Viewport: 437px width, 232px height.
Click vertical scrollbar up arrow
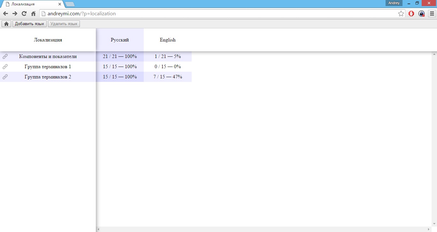pyautogui.click(x=434, y=54)
